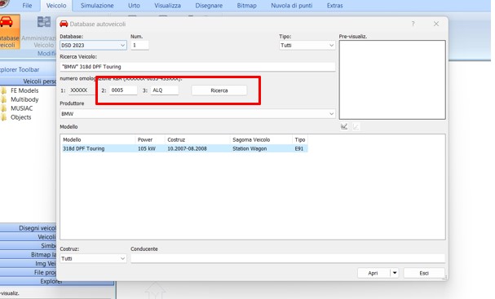The width and height of the screenshot is (495, 299).
Task: Click the Station Wagon cell
Action: pos(250,148)
